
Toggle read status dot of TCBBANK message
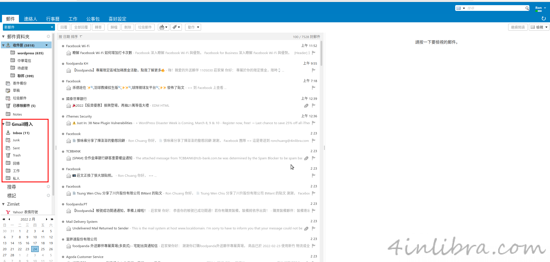click(x=63, y=151)
